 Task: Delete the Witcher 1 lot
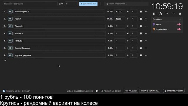point(141,34)
